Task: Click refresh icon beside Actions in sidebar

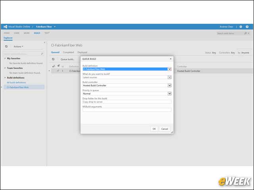Action: click(6, 46)
